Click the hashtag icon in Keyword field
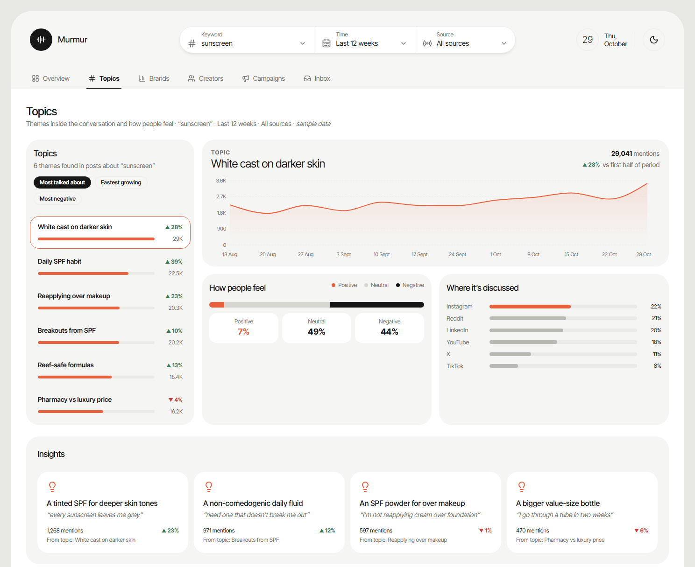Screen dimensions: 695x567 (192, 43)
